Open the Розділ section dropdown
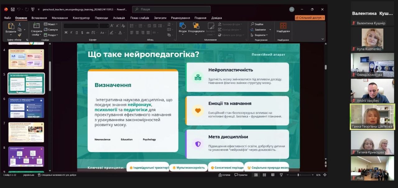The image size is (398, 188). (x=52, y=35)
